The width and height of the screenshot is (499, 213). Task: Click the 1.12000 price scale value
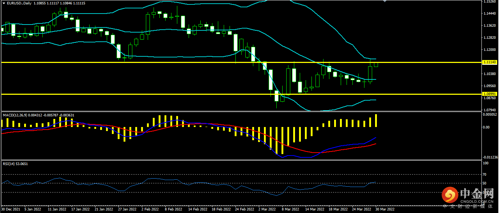pyautogui.click(x=489, y=50)
